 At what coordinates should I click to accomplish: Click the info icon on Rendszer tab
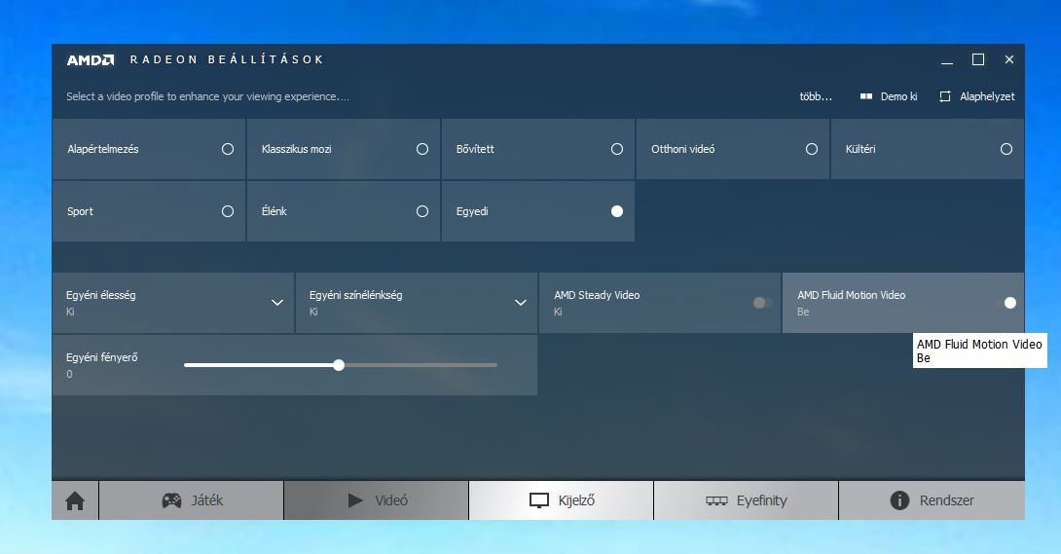(x=899, y=500)
